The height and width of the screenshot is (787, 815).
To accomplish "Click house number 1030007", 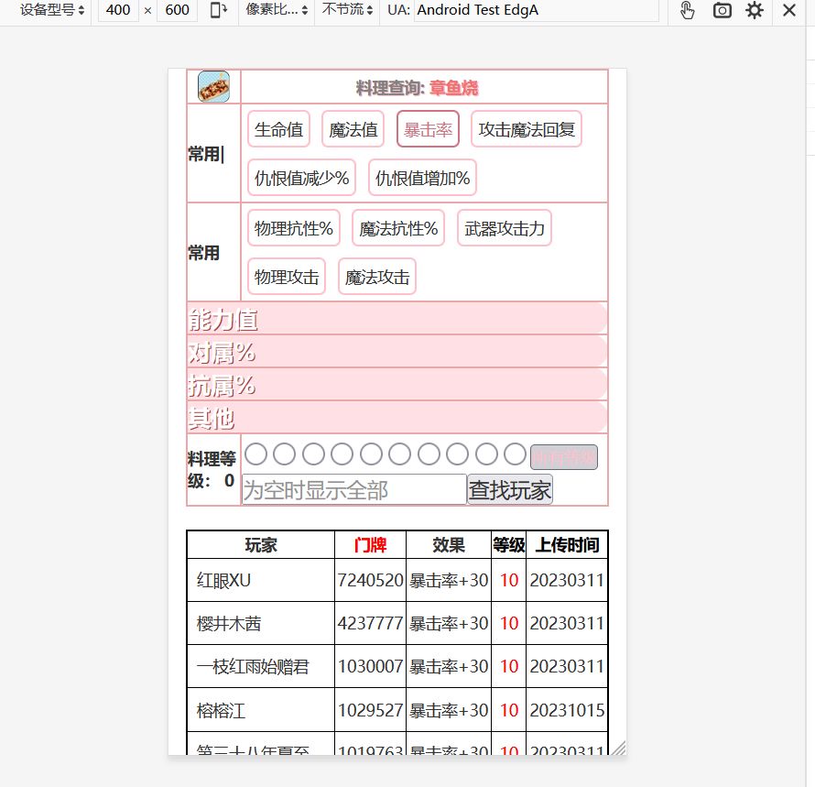I will (x=370, y=666).
